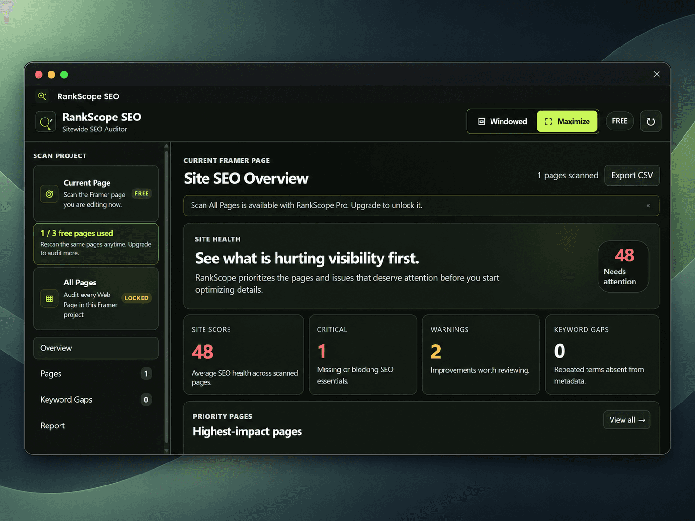Screen dimensions: 695x521
Task: Click the green macOS zoom dot
Action: [64, 74]
